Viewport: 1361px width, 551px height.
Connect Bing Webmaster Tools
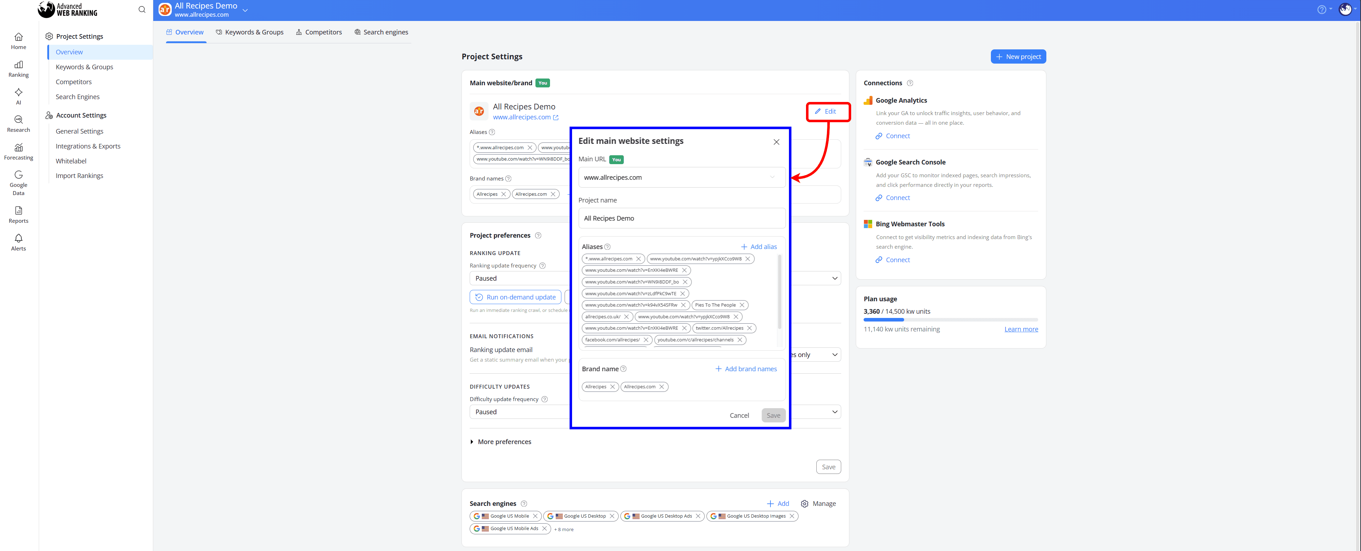892,260
